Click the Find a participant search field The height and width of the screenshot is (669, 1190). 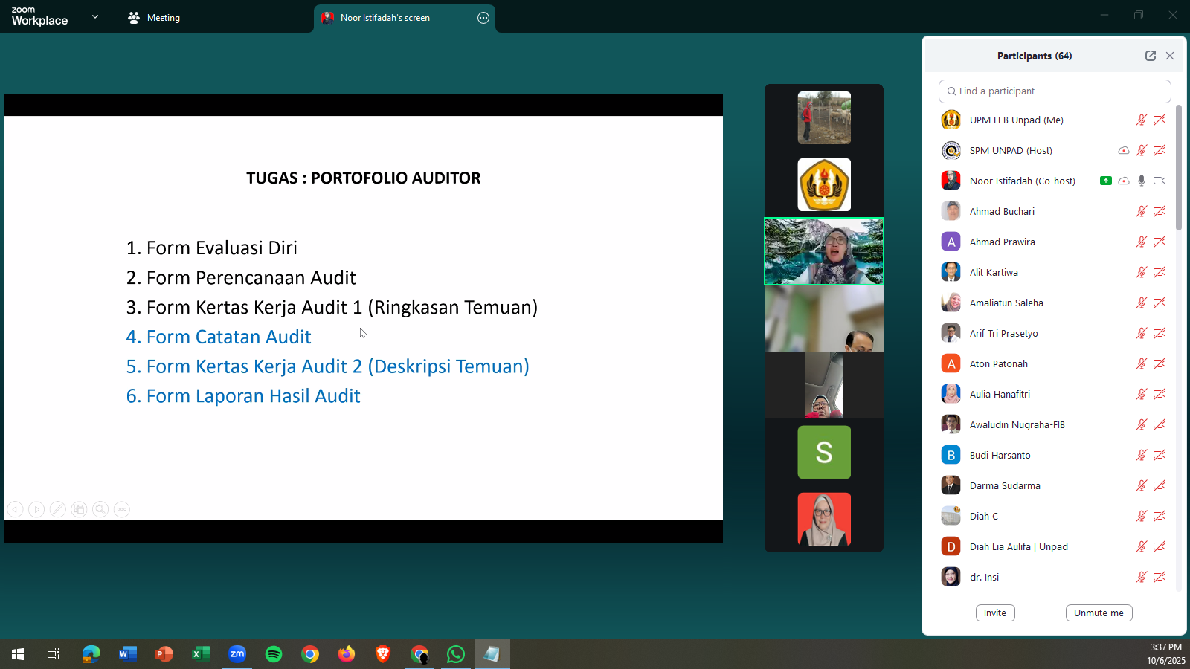[1055, 91]
